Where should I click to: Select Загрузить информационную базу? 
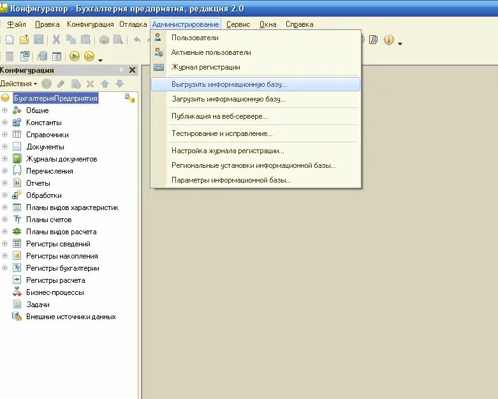point(256,99)
